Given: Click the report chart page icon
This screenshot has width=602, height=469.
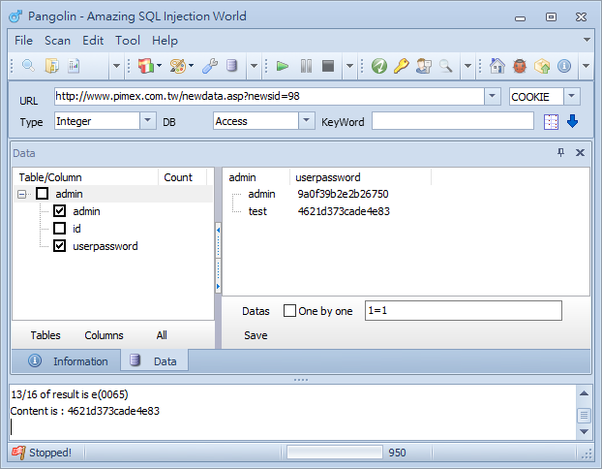Looking at the screenshot, I should (74, 66).
